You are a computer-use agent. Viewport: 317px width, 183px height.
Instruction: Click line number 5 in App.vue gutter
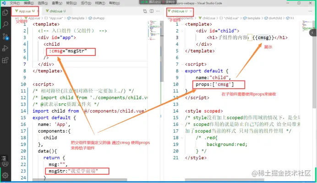(24, 51)
